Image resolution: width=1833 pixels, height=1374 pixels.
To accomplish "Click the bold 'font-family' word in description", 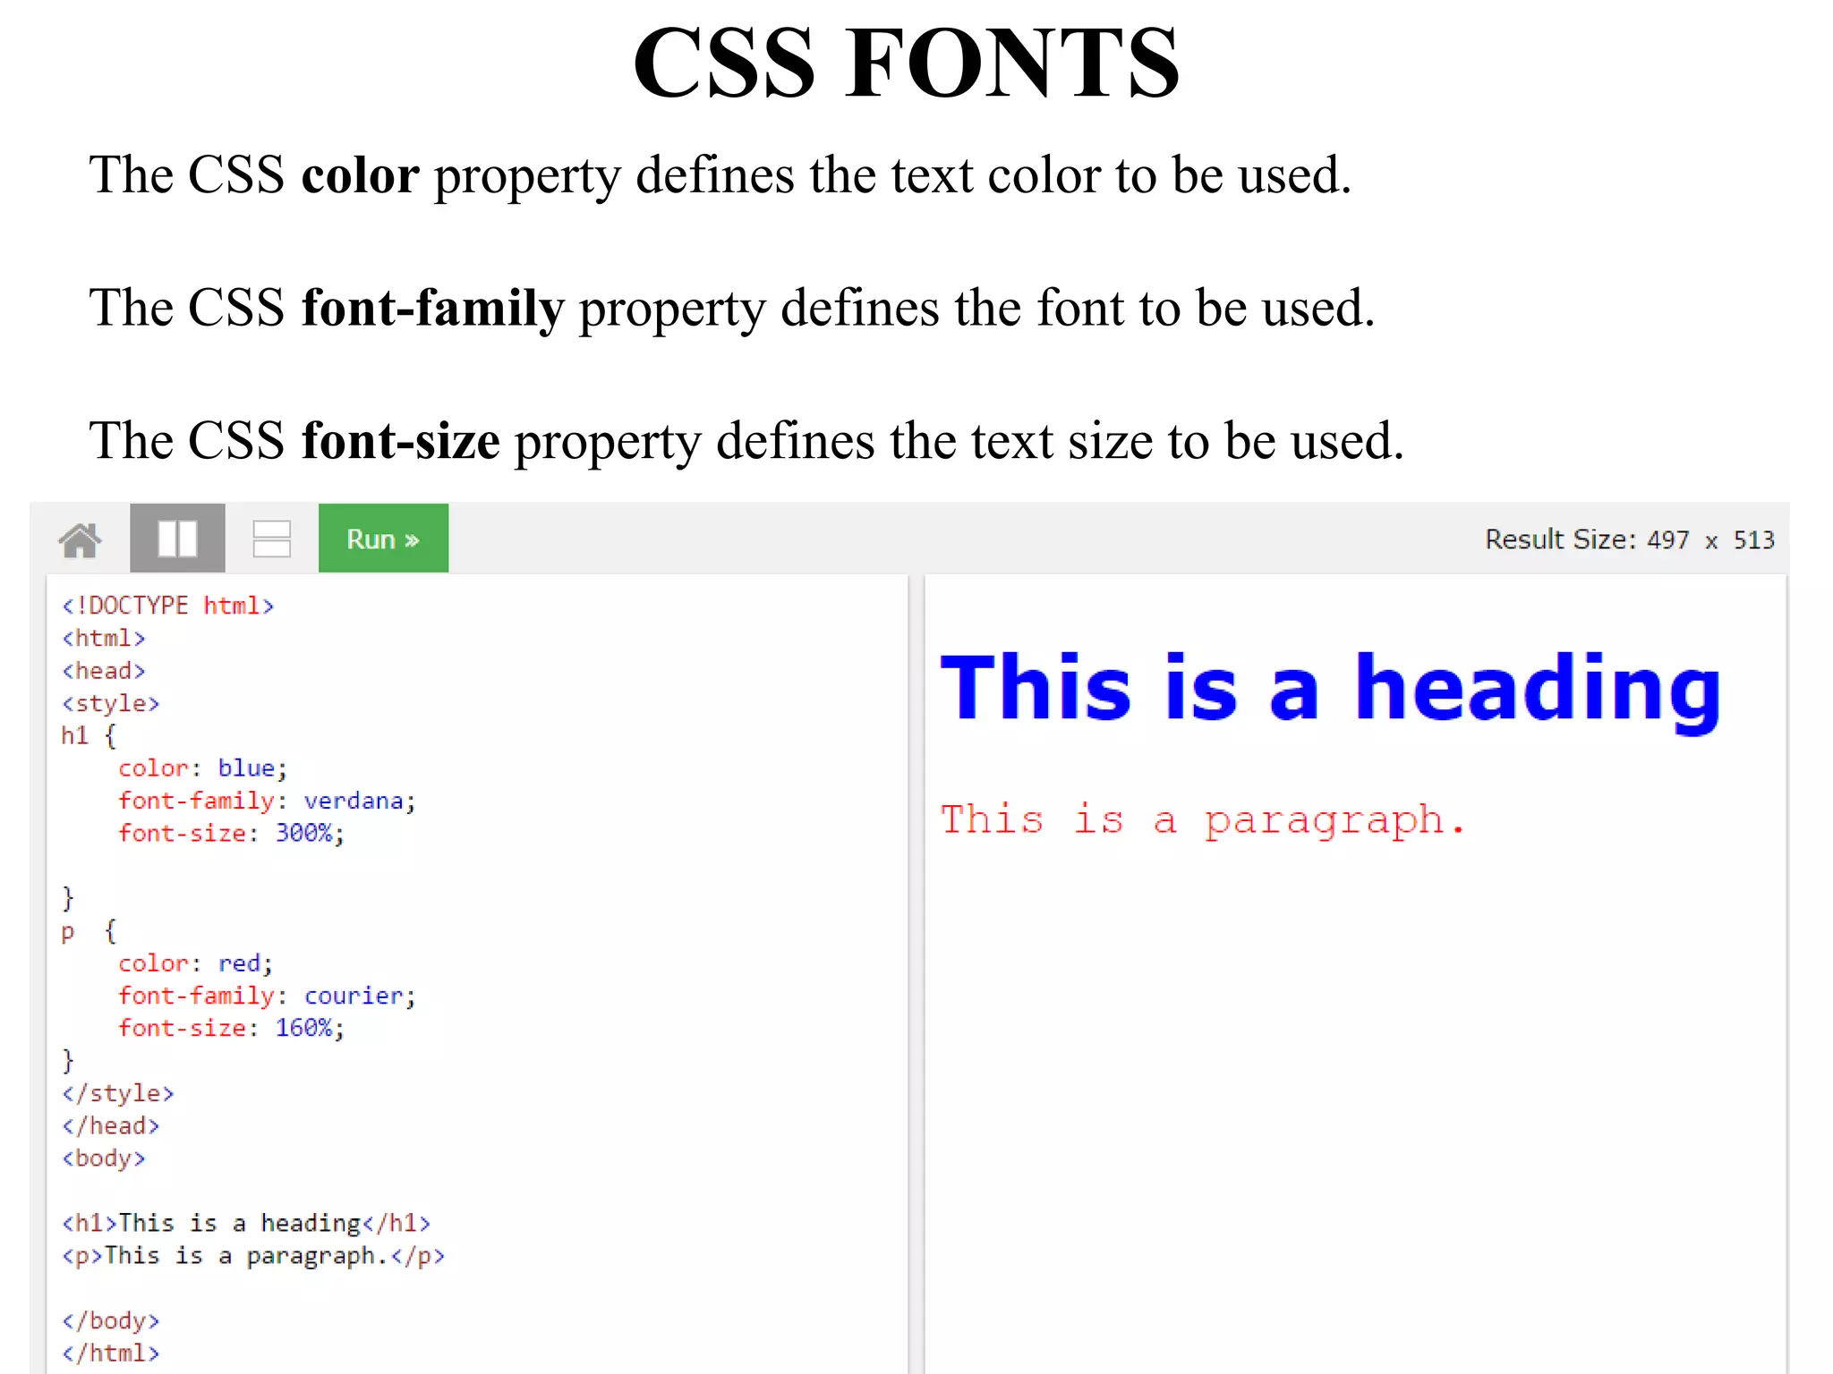I will (433, 308).
